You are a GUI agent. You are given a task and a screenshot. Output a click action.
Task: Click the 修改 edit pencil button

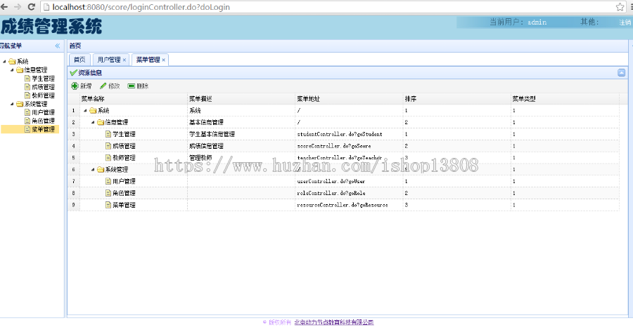110,86
